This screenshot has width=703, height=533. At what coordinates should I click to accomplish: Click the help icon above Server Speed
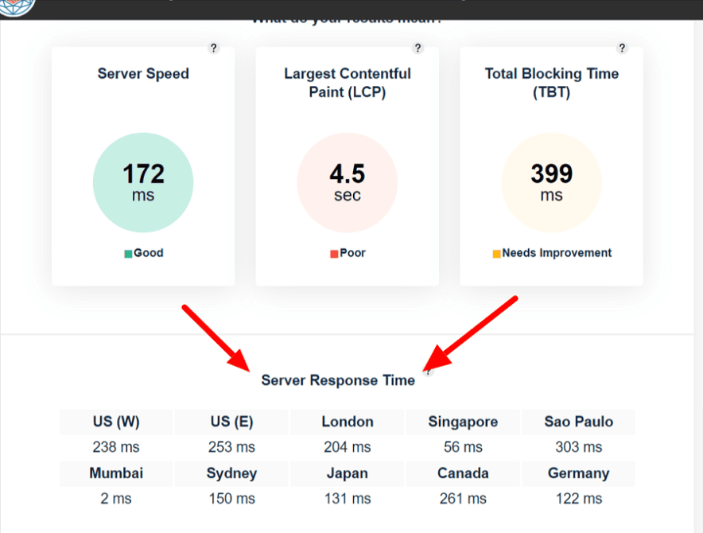(x=213, y=49)
